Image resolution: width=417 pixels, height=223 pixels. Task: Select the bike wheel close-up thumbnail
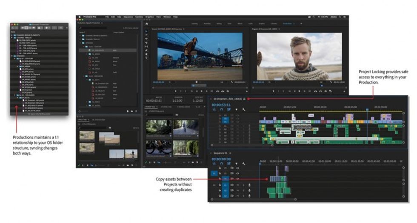158,147
